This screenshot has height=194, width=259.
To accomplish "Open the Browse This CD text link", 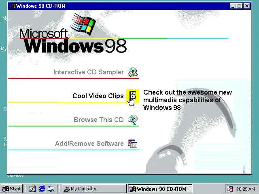I will coord(99,120).
